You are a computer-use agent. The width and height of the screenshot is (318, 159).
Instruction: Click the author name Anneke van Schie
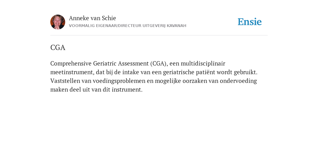pos(93,18)
